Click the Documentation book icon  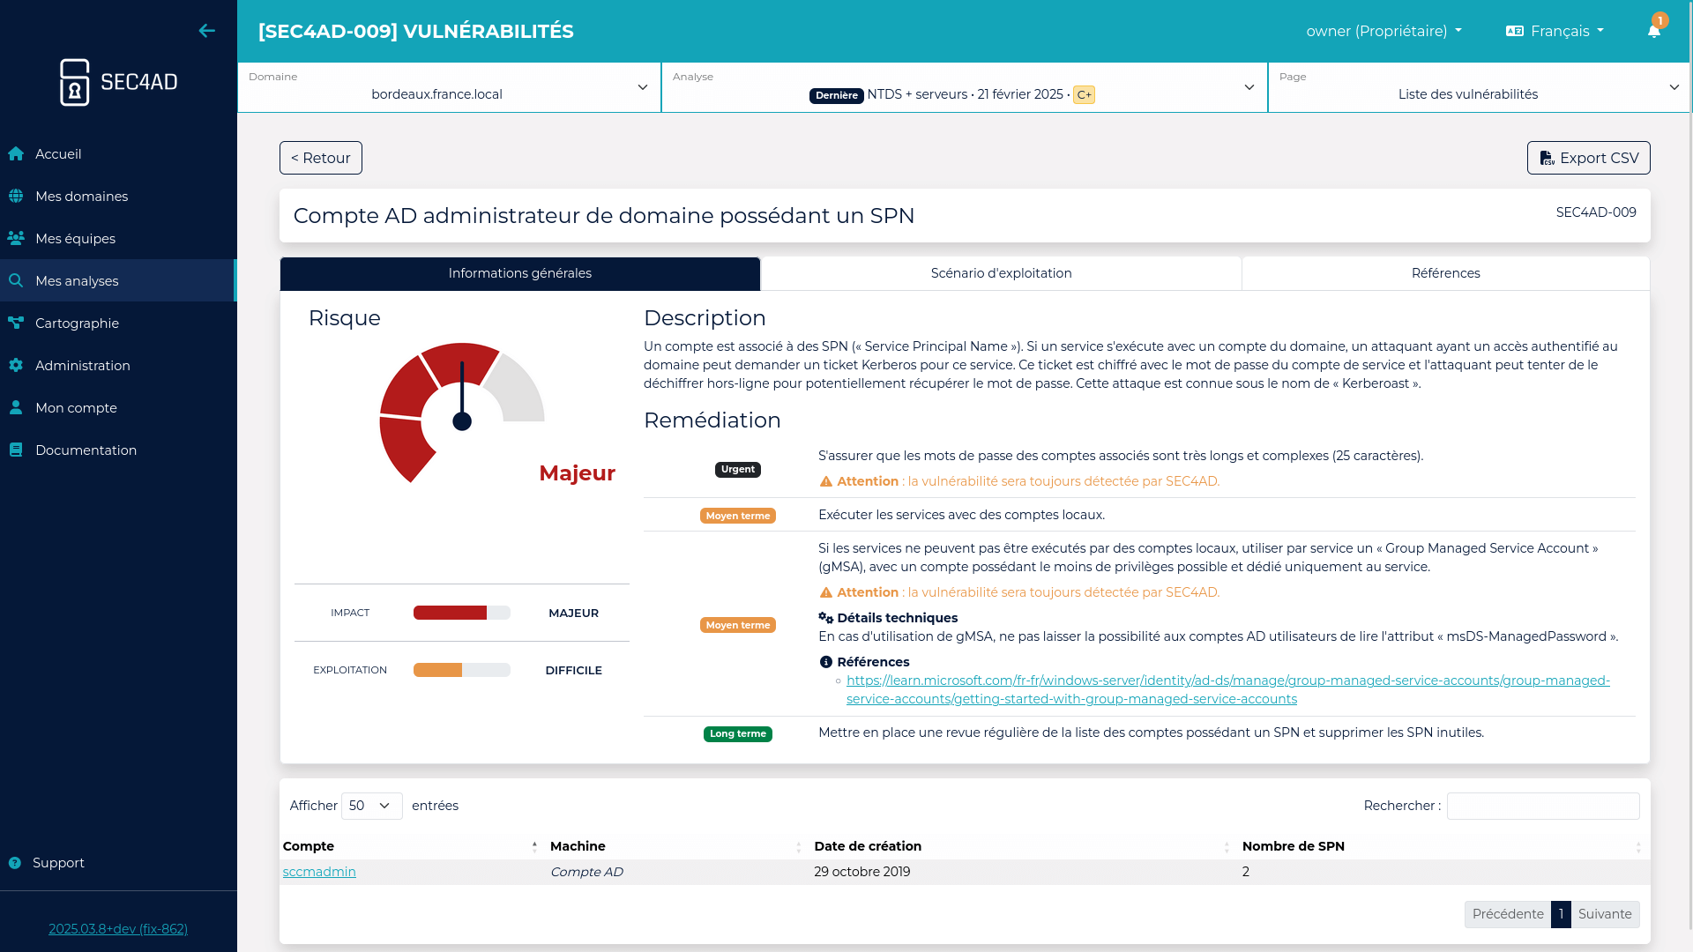16,450
